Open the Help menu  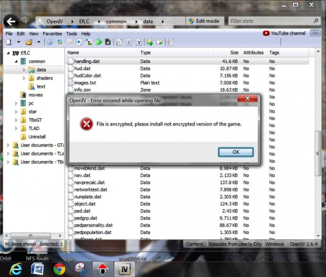tap(86, 34)
